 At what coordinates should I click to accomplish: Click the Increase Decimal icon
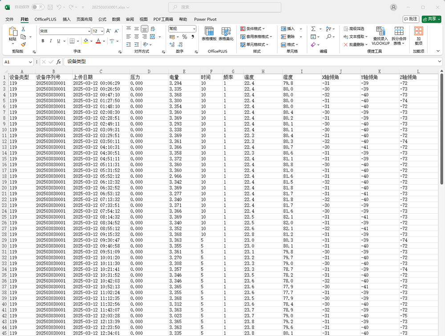click(x=172, y=44)
